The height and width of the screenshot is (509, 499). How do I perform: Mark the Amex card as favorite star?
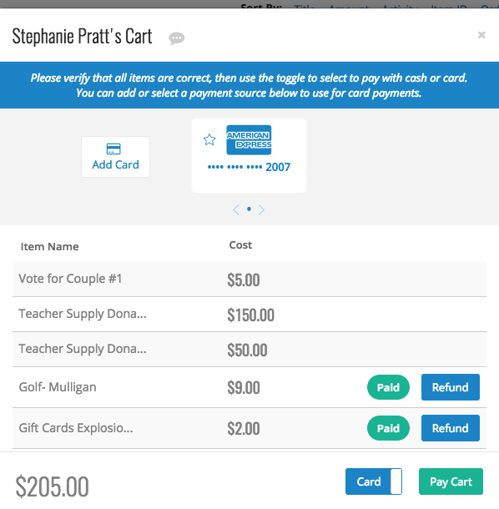209,139
